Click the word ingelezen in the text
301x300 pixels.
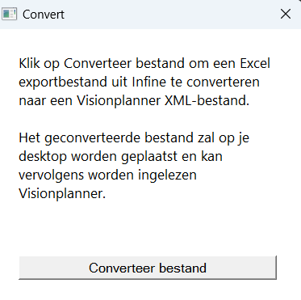[167, 175]
